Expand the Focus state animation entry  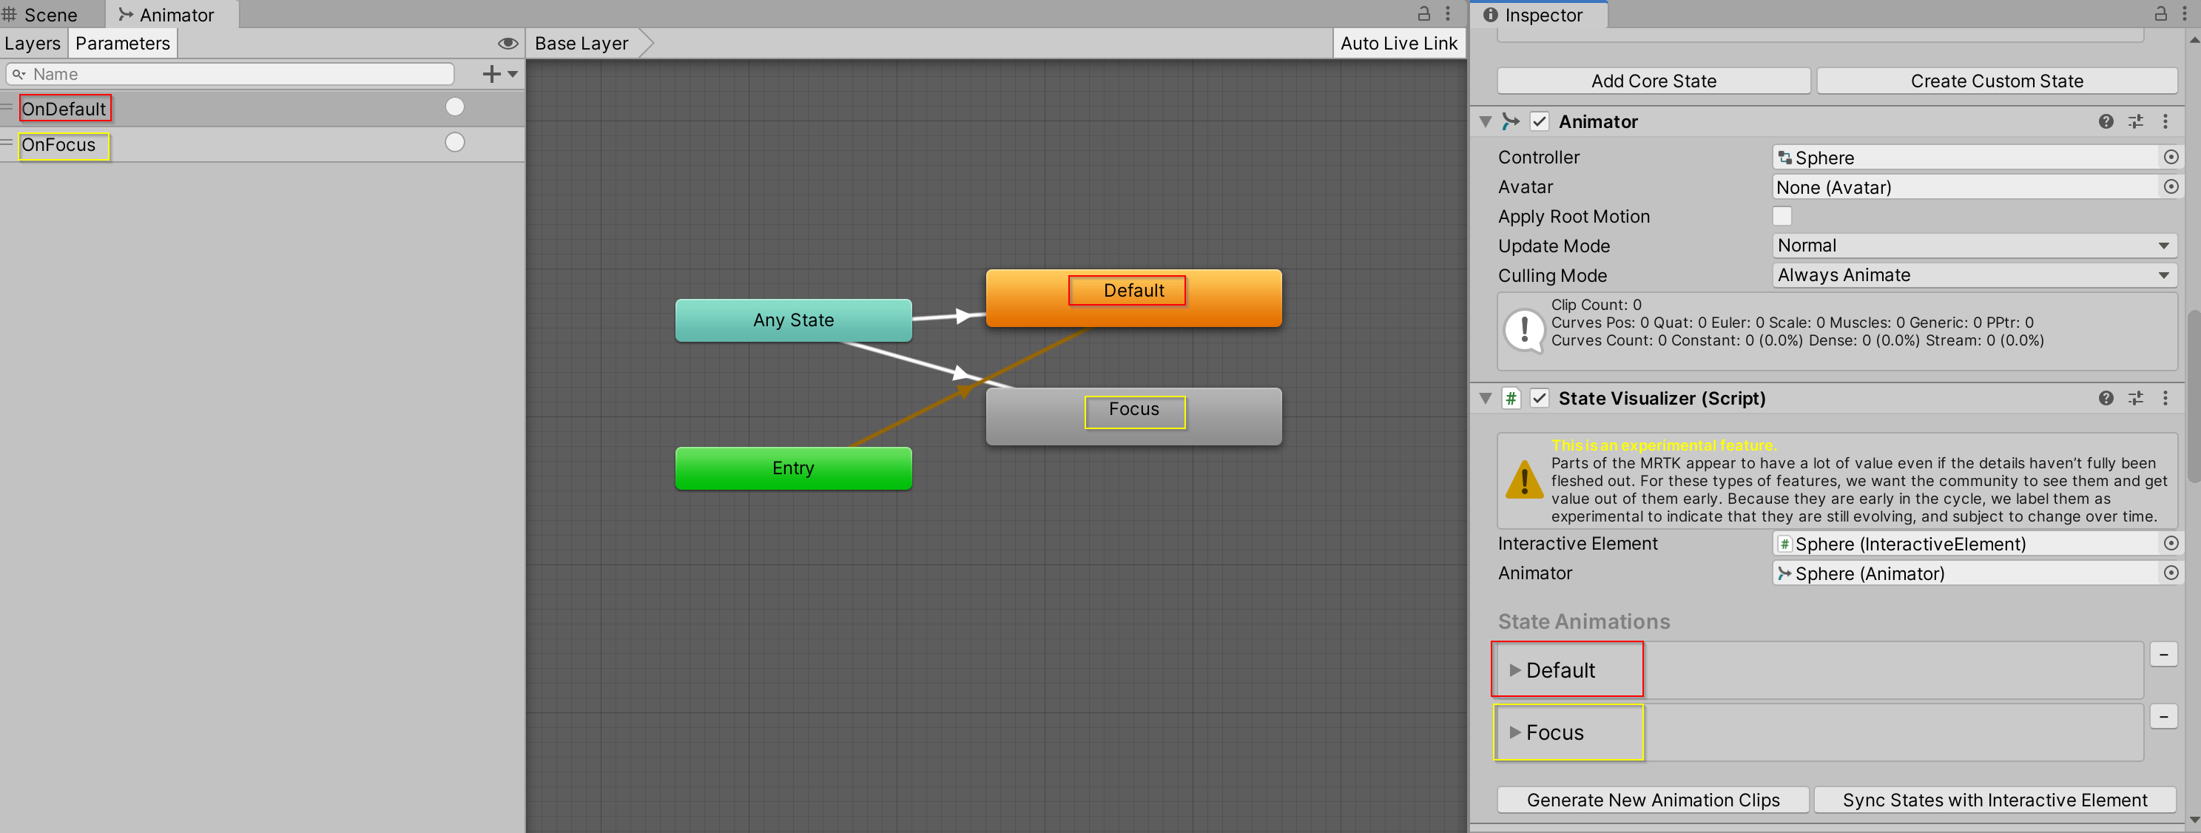tap(1514, 732)
